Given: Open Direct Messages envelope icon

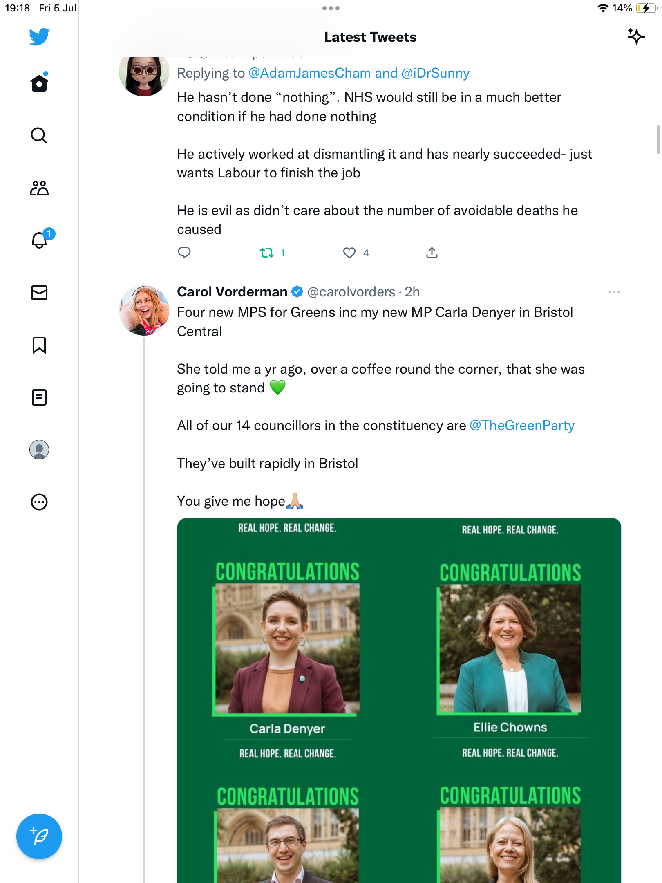Looking at the screenshot, I should point(39,293).
